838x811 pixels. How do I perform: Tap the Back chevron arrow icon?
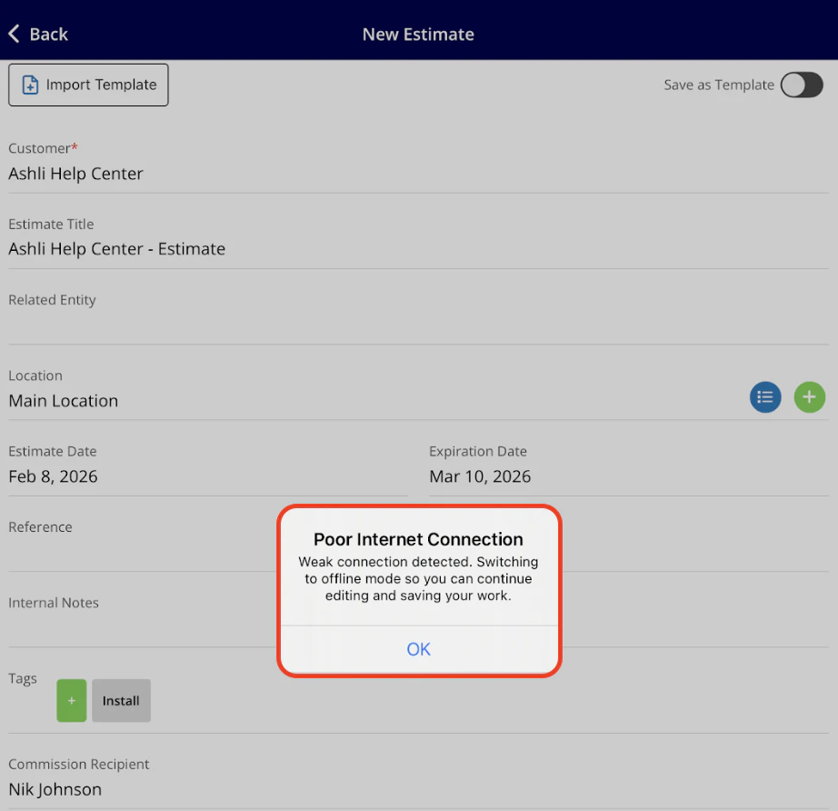(x=15, y=34)
